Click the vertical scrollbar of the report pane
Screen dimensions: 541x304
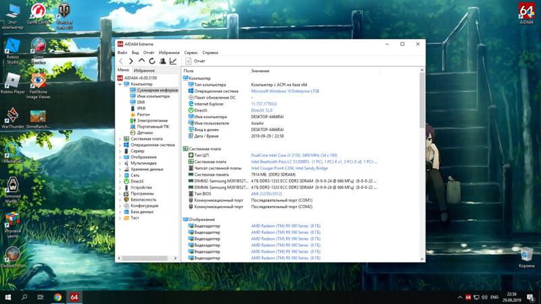click(422, 164)
